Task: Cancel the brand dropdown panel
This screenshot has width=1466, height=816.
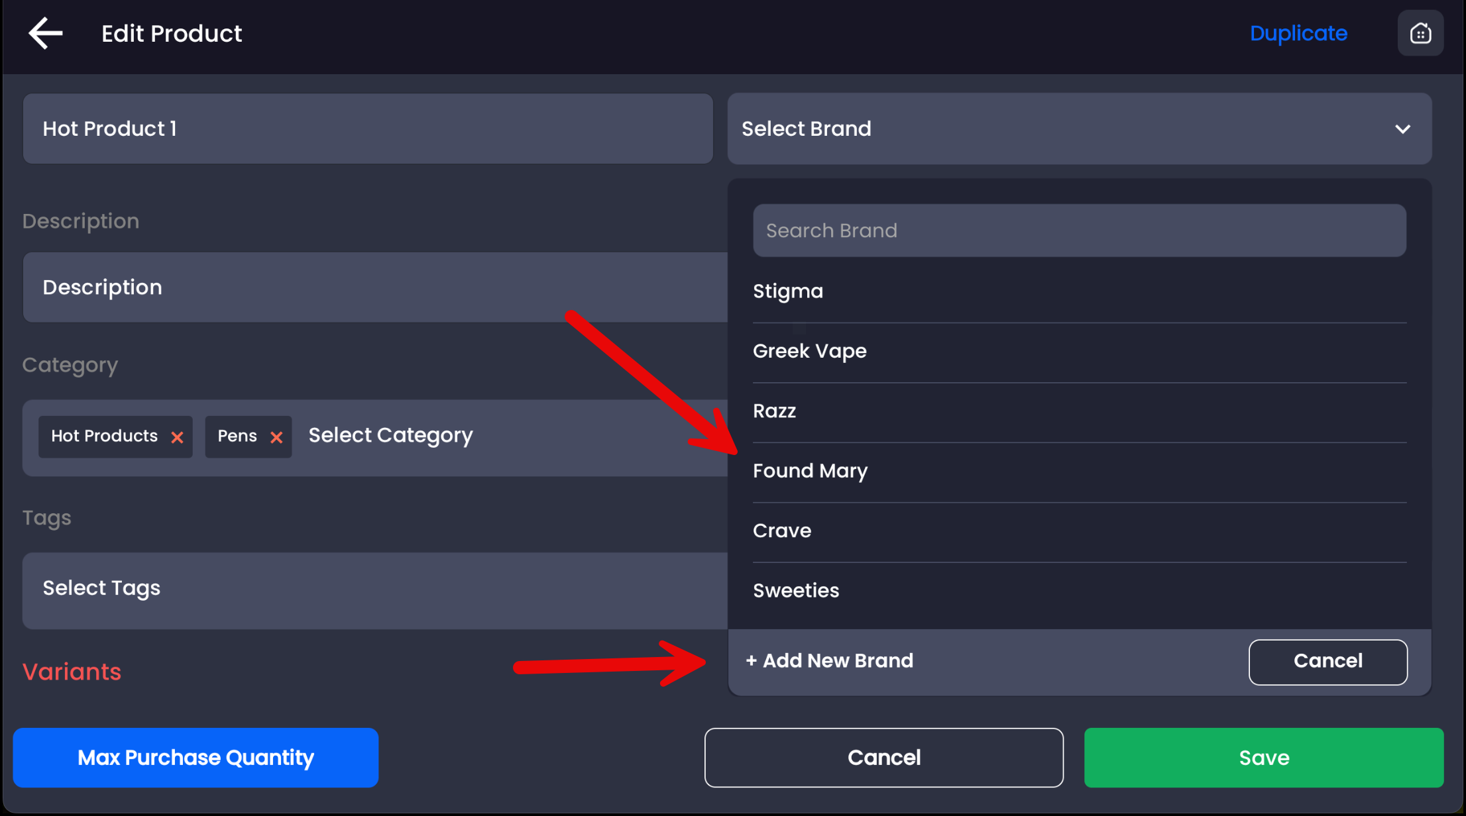Action: point(1327,661)
